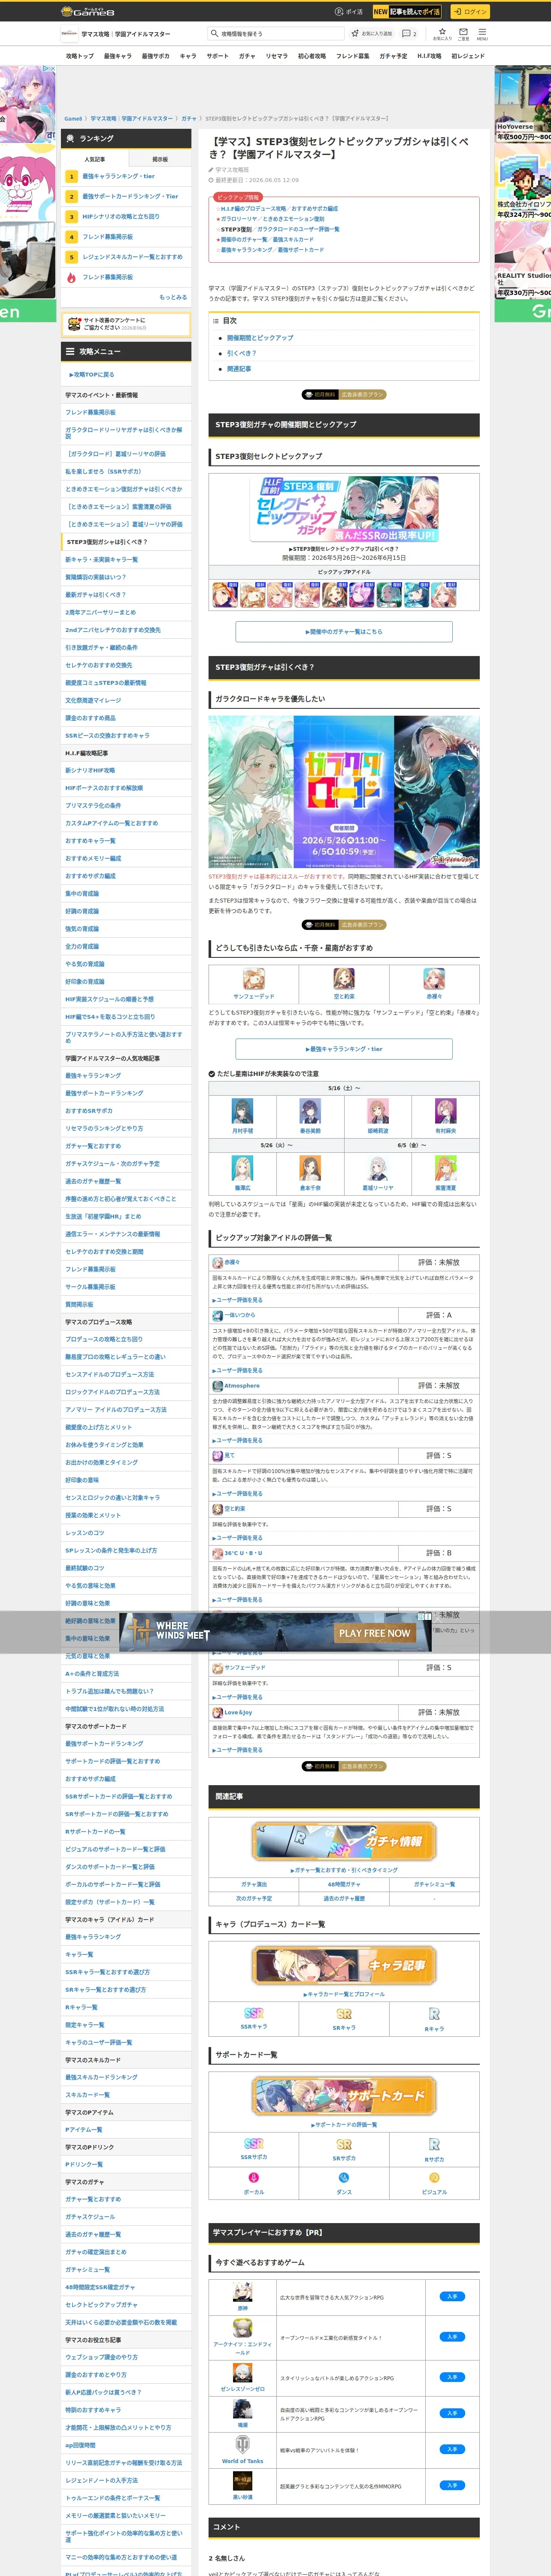Open the お気に入り star icon
Image resolution: width=551 pixels, height=2576 pixels.
pyautogui.click(x=442, y=33)
